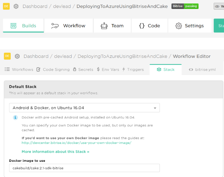224x177 pixels.
Task: Click the Code curly braces icon
Action: pyautogui.click(x=142, y=26)
